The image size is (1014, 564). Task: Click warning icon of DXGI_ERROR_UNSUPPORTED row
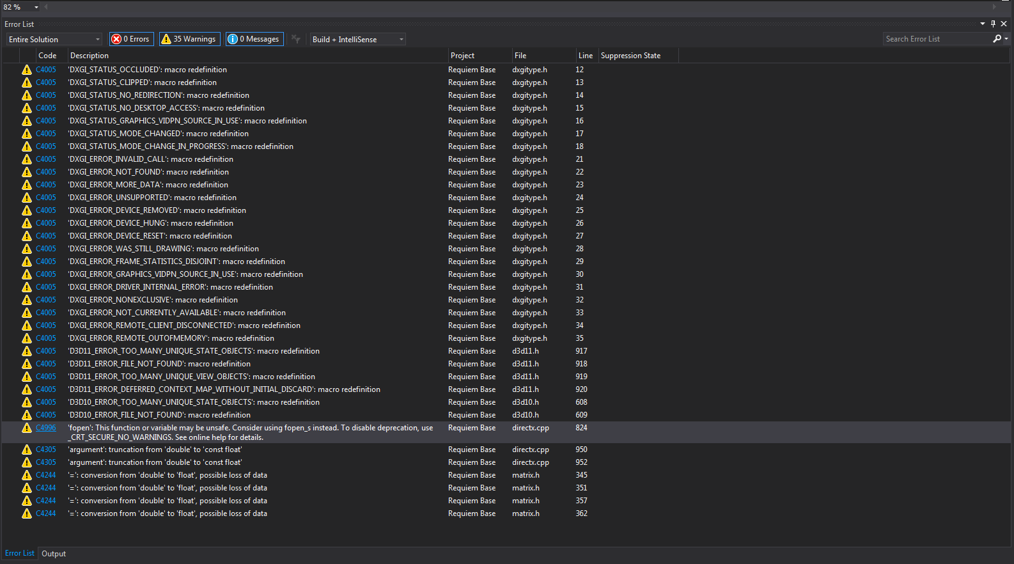[27, 198]
